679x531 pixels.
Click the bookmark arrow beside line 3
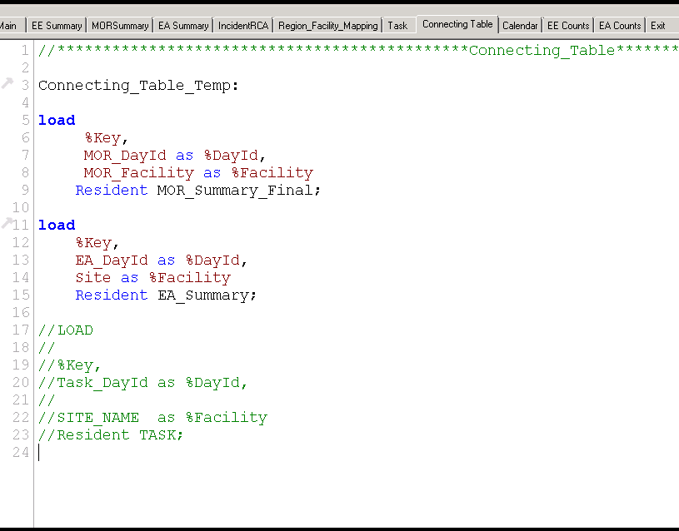tap(7, 82)
